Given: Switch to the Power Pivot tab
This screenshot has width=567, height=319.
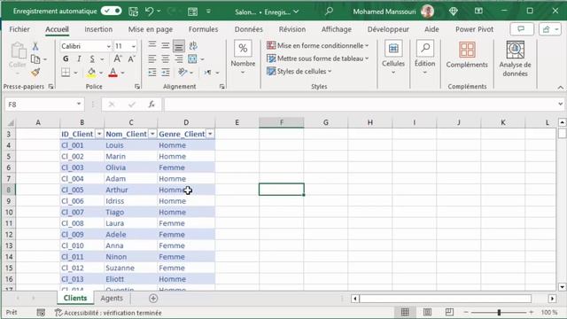Looking at the screenshot, I should (474, 29).
